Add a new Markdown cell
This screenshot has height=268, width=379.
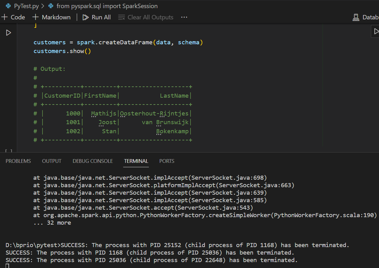pos(51,17)
